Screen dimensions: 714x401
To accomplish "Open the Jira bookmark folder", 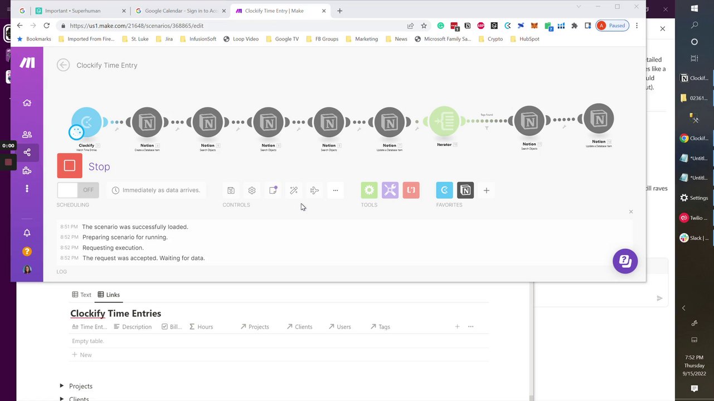I will coord(164,39).
